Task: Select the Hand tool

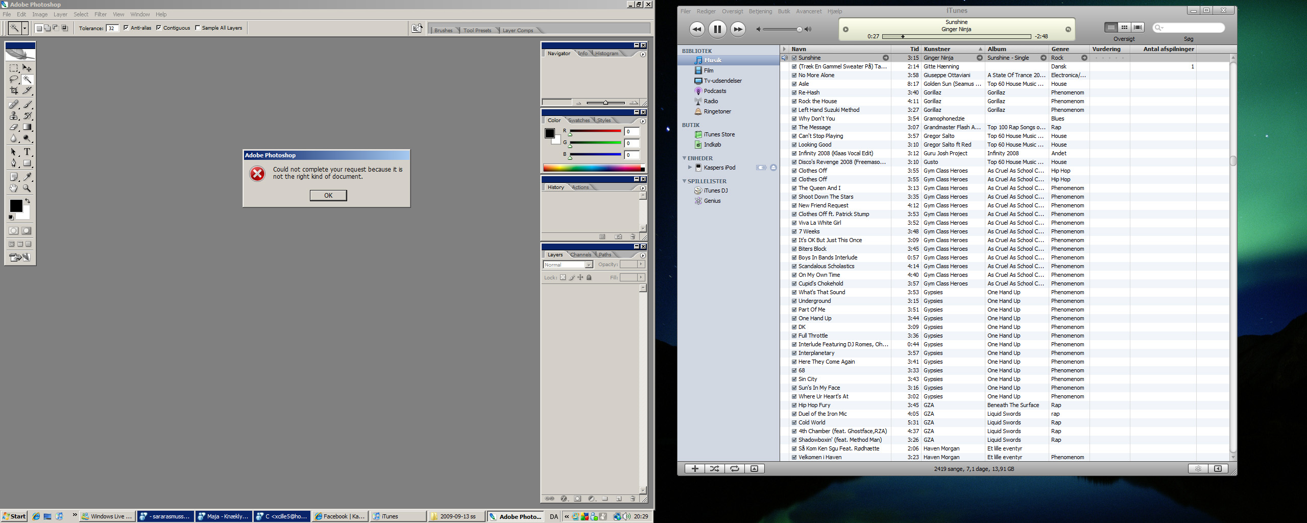Action: (x=14, y=188)
